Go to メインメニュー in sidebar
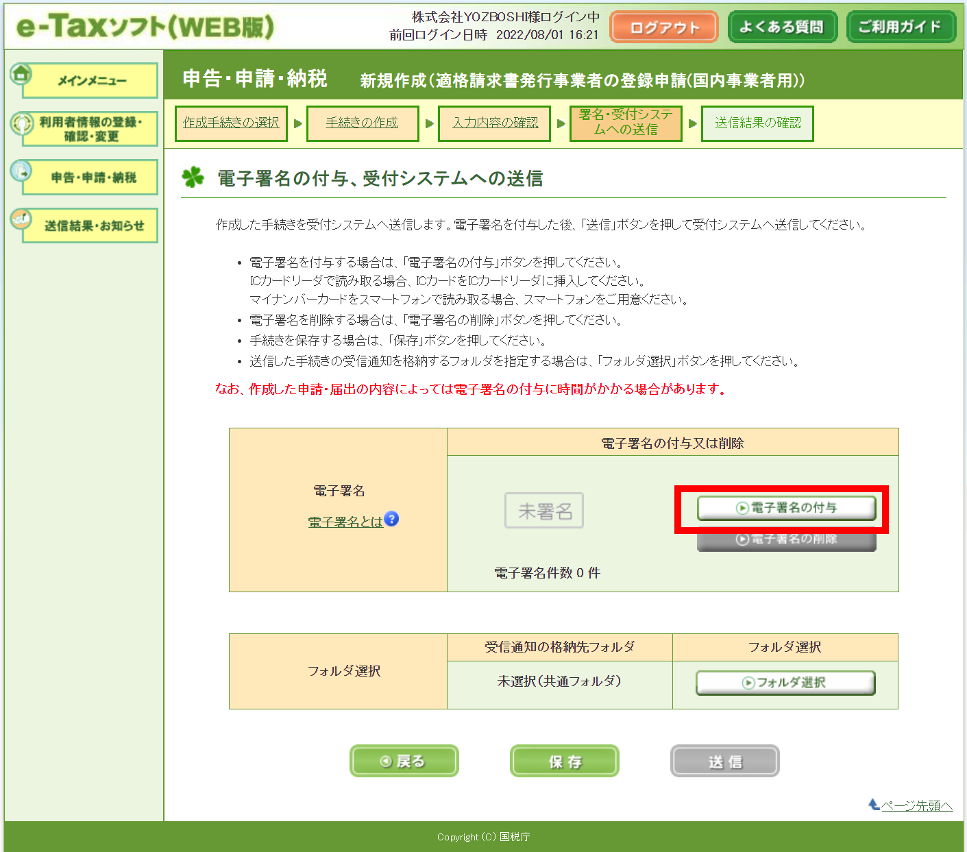This screenshot has height=852, width=967. click(91, 81)
